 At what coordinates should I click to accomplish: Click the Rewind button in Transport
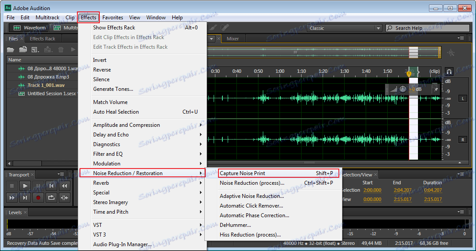tap(64, 186)
